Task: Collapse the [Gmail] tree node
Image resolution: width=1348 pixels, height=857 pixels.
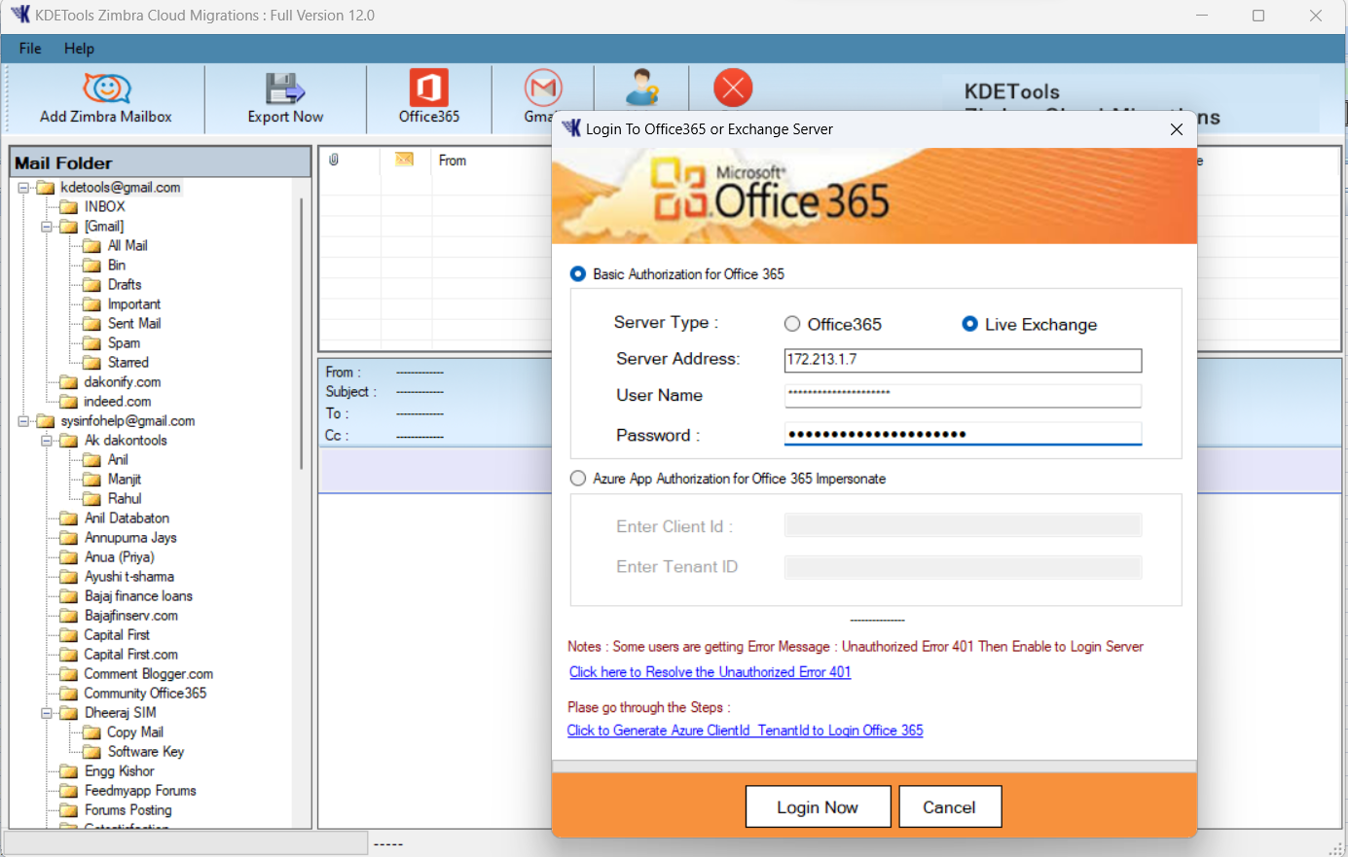Action: point(47,227)
